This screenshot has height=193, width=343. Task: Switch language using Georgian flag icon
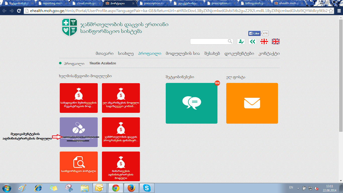[x=264, y=42]
